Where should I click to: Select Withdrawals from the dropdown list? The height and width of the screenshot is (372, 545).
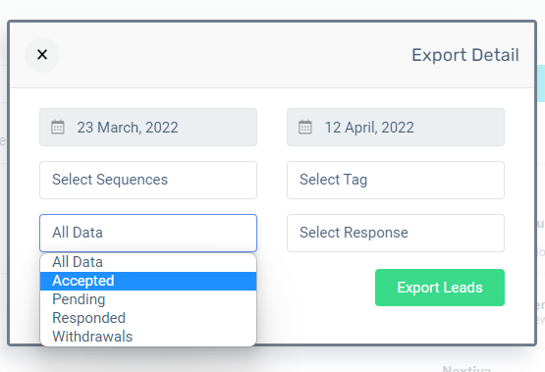tap(148, 337)
